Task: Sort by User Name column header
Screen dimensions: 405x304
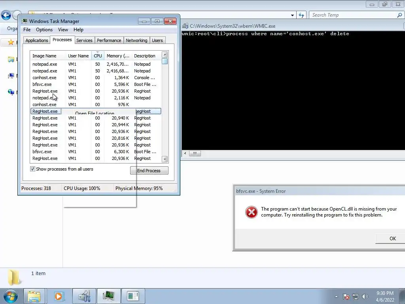Action: coord(79,56)
